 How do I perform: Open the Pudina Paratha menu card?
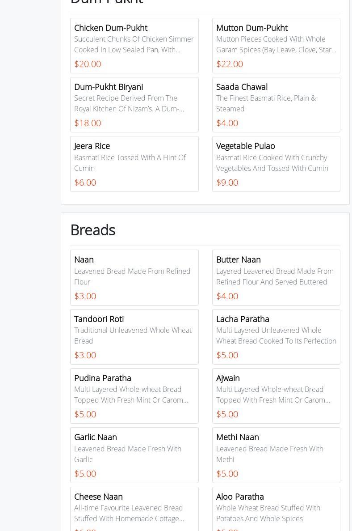pos(134,395)
